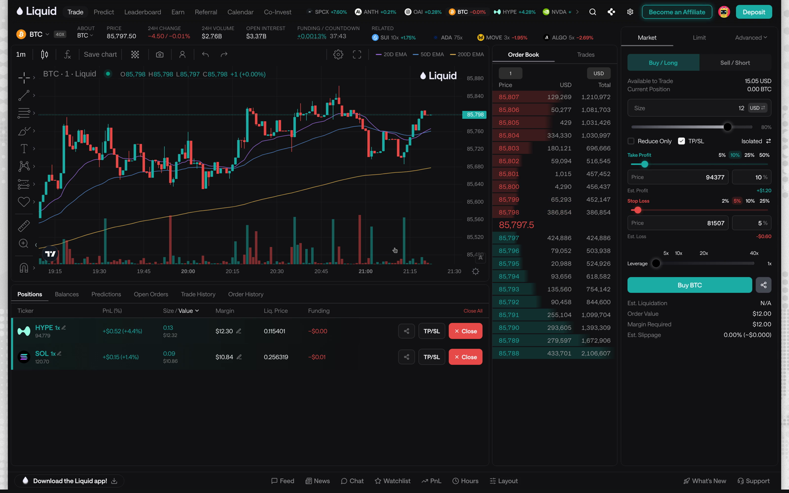This screenshot has height=493, width=789.
Task: Take a chart snapshot with camera icon
Action: point(160,54)
